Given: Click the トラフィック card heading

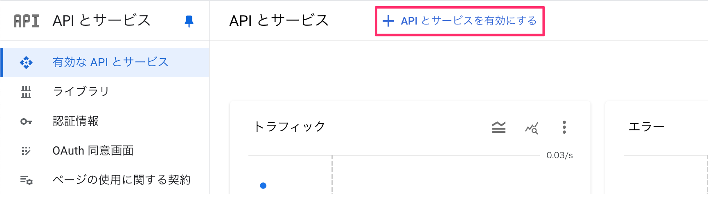Looking at the screenshot, I should click(x=289, y=127).
